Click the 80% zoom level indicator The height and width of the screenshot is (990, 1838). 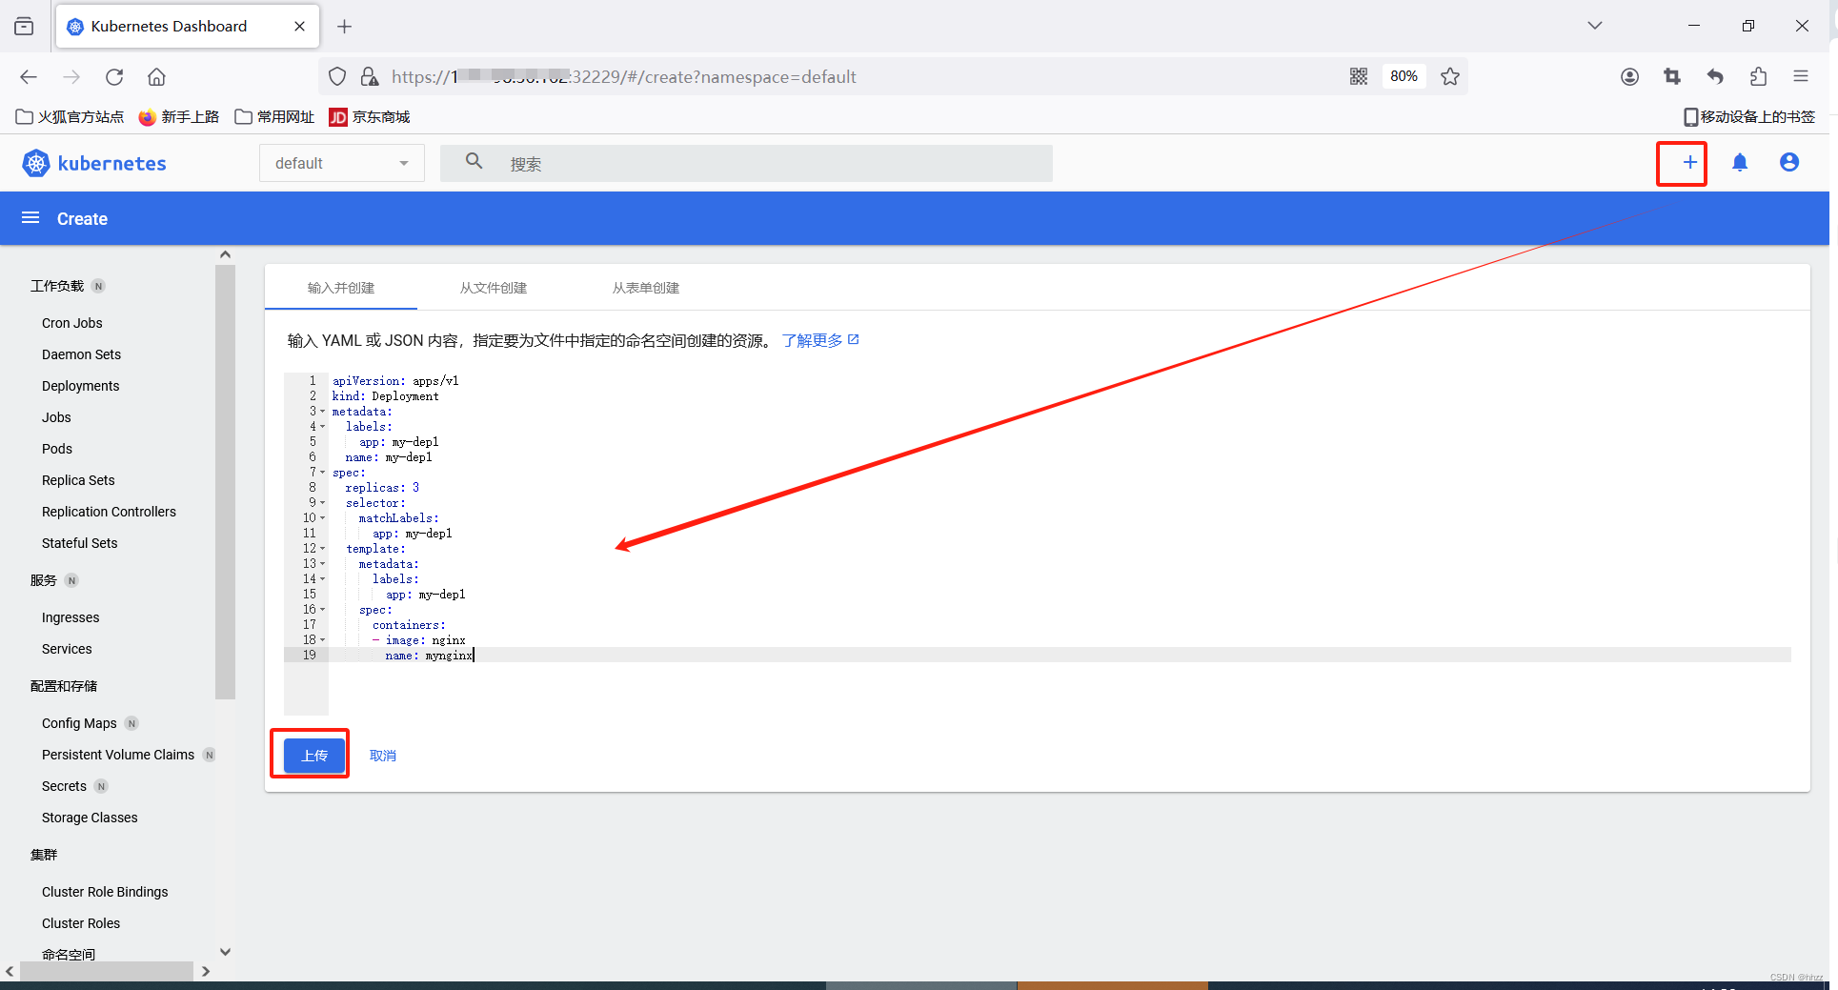point(1404,76)
